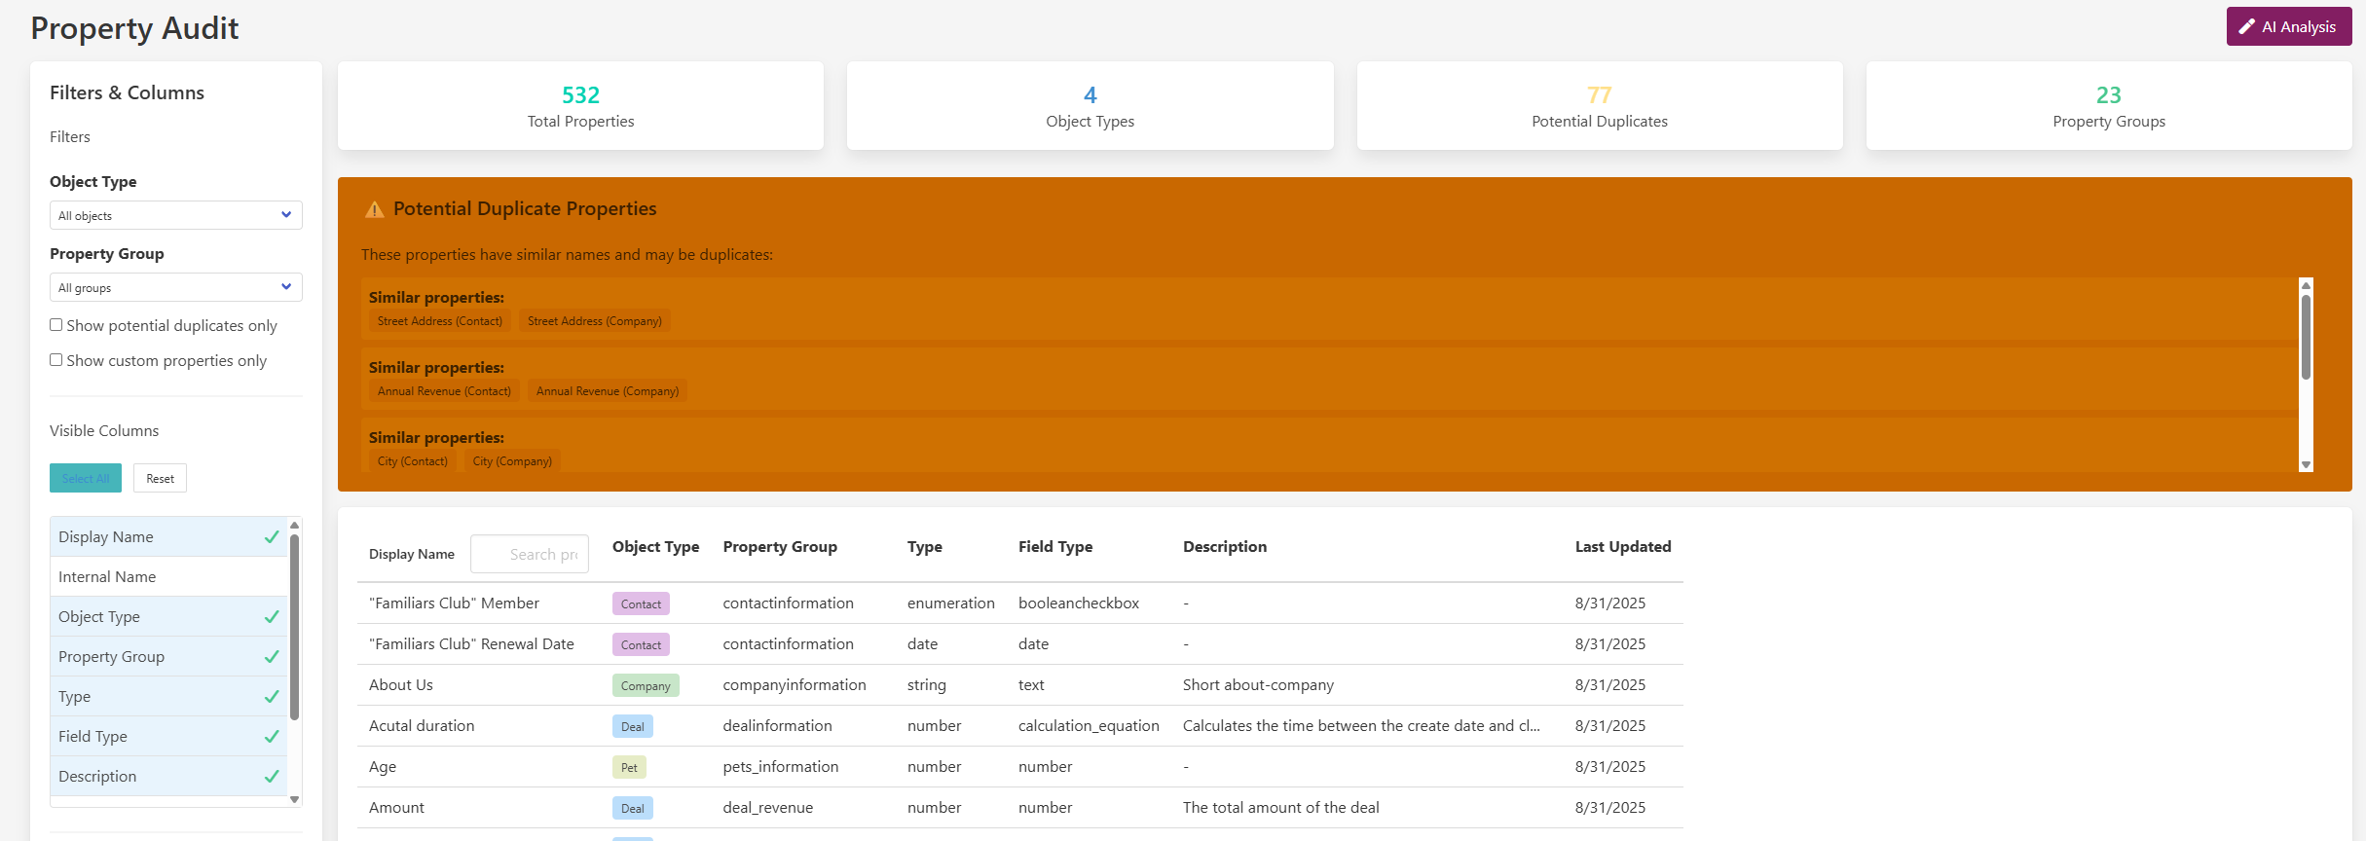Click the 23 Property Groups card

(x=2109, y=106)
